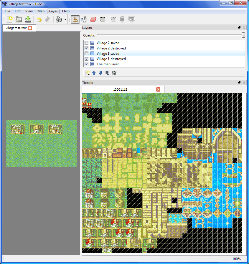Float the Tilesets panel
The width and height of the screenshot is (249, 264).
239,83
